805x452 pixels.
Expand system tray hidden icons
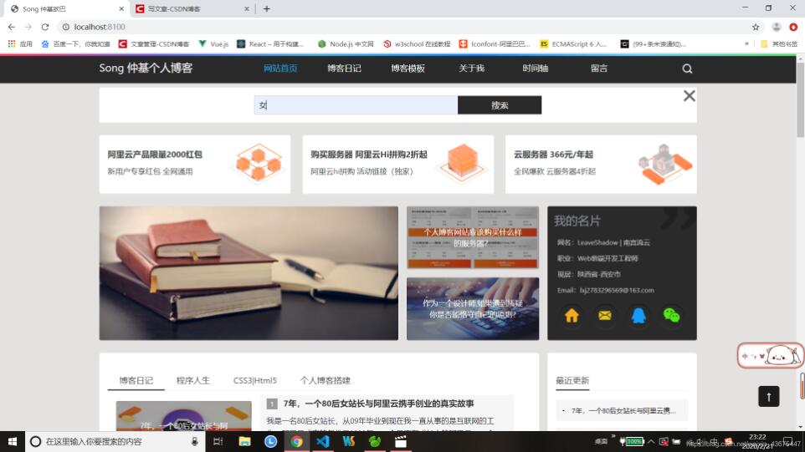pyautogui.click(x=651, y=441)
